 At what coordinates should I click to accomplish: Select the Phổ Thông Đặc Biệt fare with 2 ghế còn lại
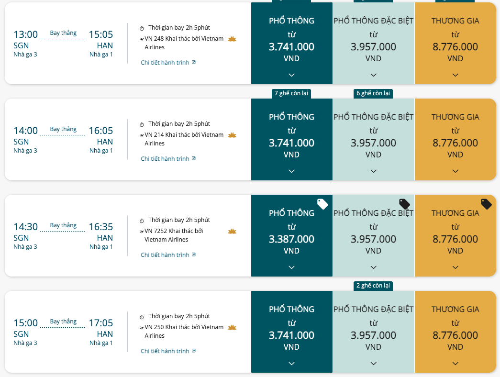point(373,332)
